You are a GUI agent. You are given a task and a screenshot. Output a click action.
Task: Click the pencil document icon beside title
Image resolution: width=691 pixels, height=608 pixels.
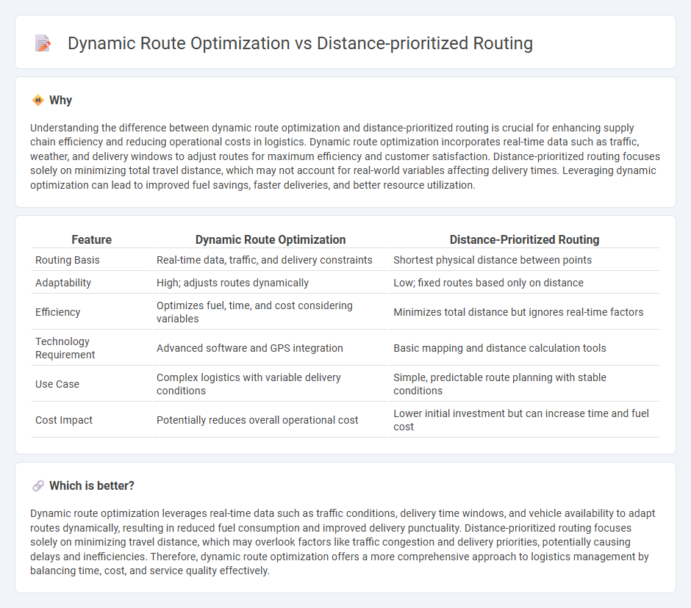pyautogui.click(x=43, y=43)
